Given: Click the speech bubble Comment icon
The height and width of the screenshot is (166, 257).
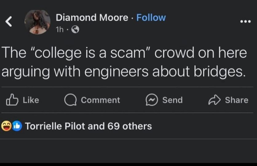Looking at the screenshot, I should (x=70, y=100).
